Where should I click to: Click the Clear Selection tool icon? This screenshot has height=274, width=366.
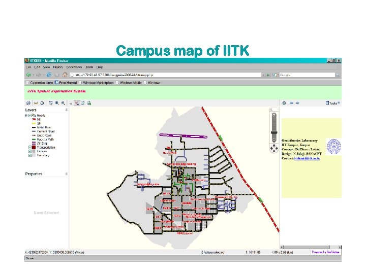(x=83, y=103)
